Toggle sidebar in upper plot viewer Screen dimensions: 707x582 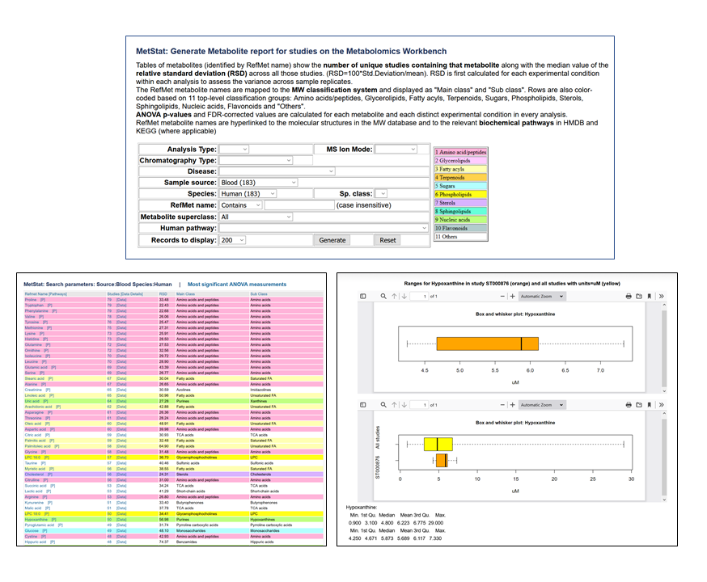point(363,297)
